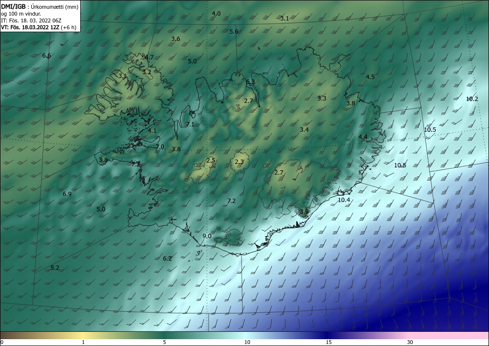The image size is (489, 346).
Task: Select the 10.2 value label
Action: [x=472, y=99]
